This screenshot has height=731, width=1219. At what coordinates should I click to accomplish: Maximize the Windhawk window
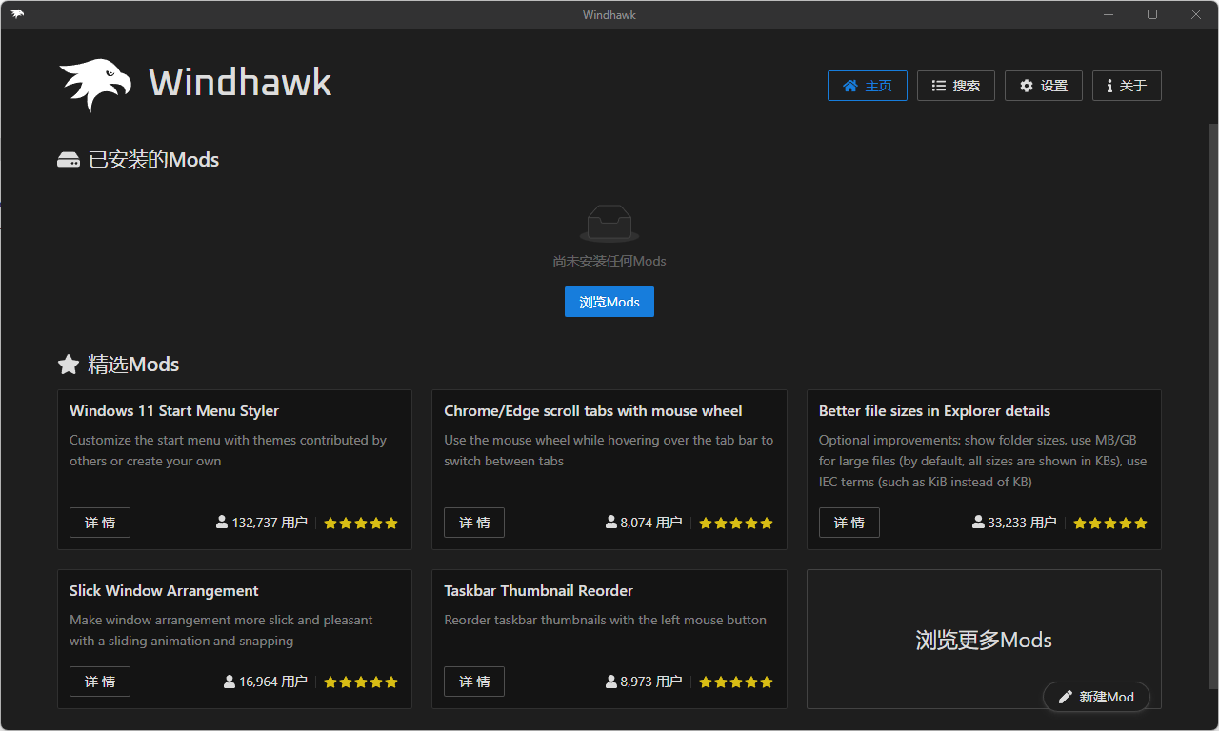coord(1152,14)
